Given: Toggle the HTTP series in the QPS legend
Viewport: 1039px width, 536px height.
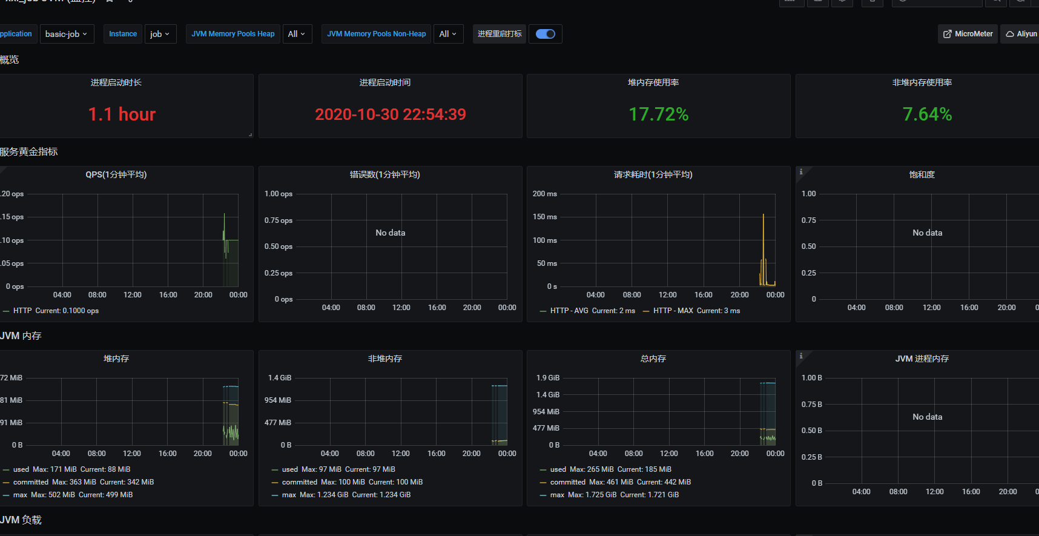Looking at the screenshot, I should (22, 311).
